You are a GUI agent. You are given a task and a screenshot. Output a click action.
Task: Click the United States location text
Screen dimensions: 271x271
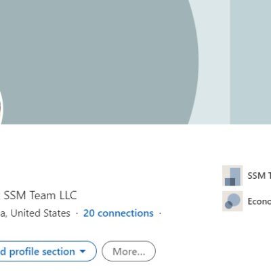(x=41, y=213)
